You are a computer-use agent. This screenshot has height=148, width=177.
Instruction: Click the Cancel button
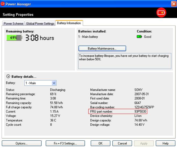click(x=122, y=143)
